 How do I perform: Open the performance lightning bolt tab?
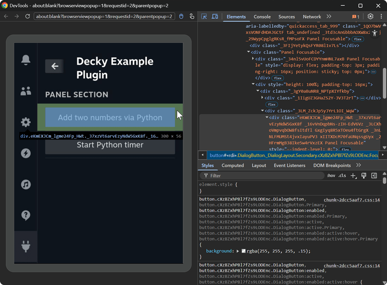pyautogui.click(x=26, y=153)
